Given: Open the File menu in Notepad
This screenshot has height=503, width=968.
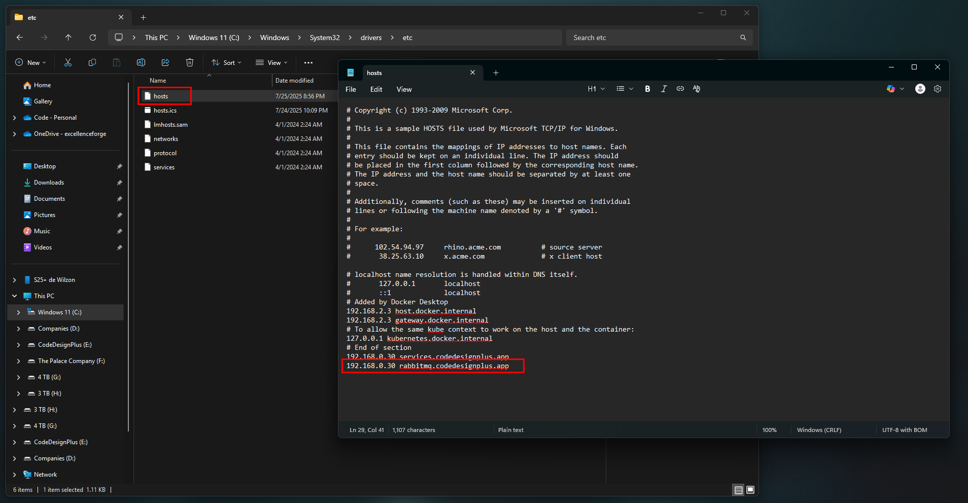Looking at the screenshot, I should tap(351, 89).
